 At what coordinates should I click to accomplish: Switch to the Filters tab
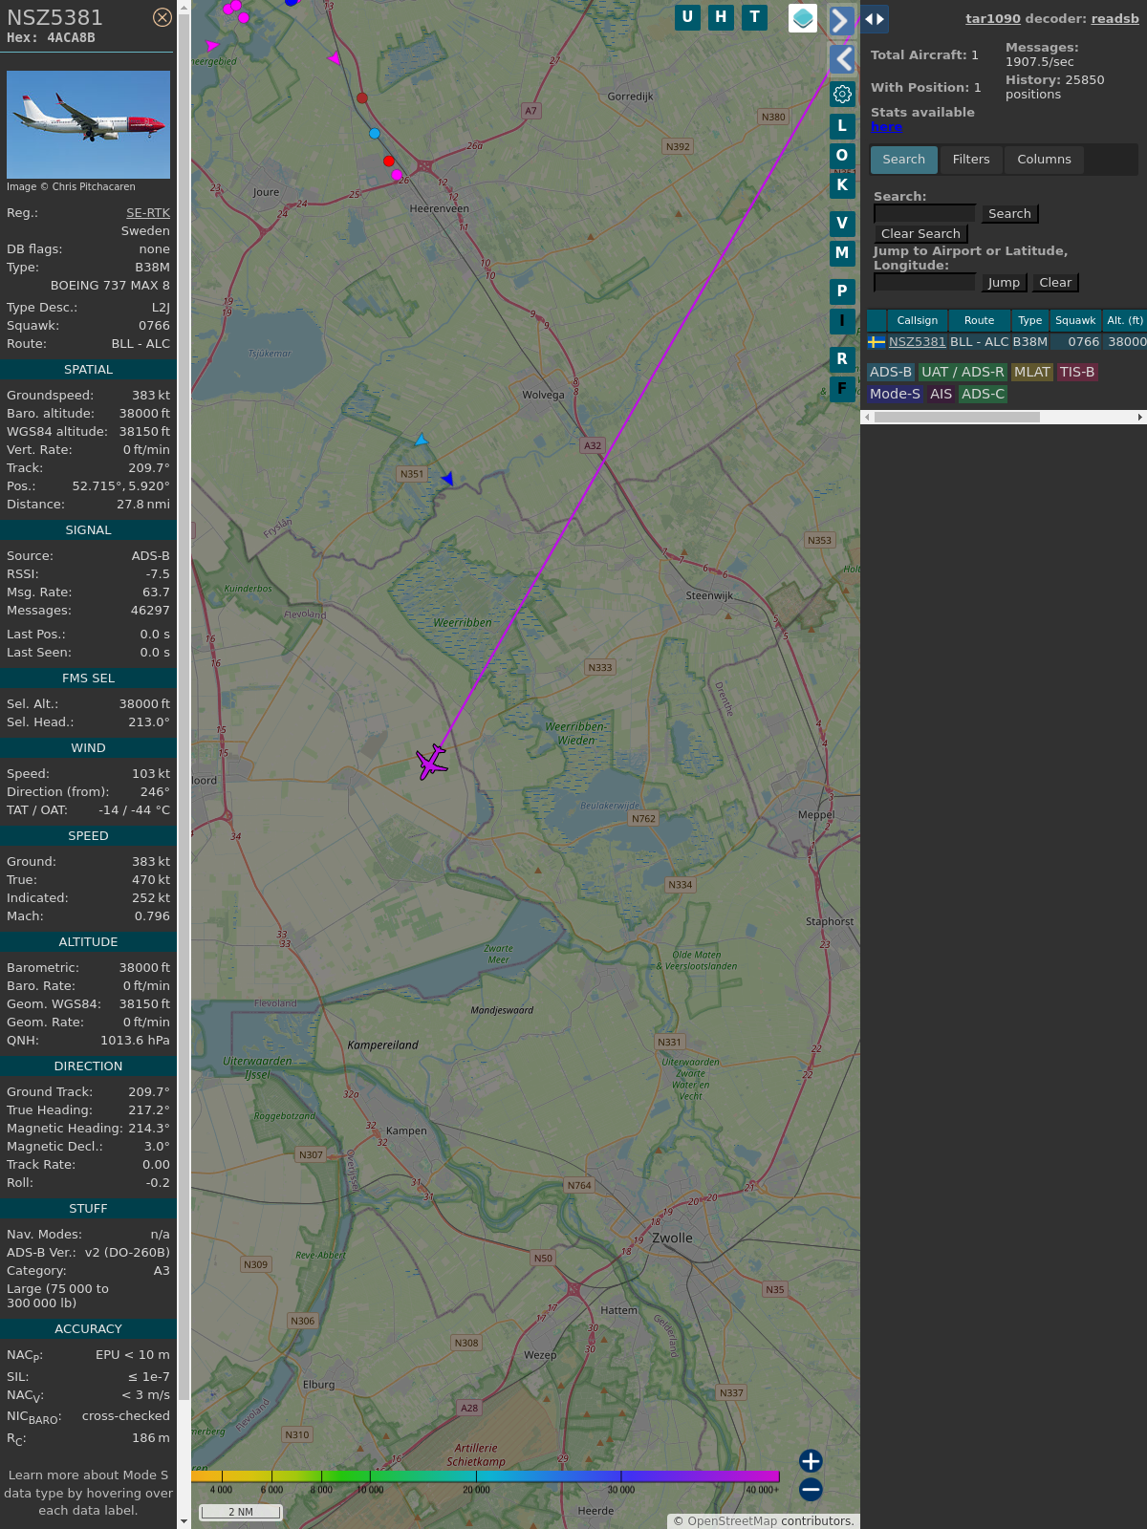[x=970, y=160]
